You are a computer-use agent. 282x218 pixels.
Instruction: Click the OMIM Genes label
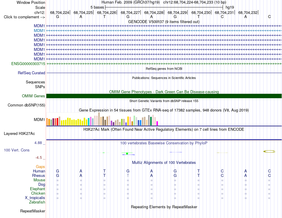pos(33,96)
